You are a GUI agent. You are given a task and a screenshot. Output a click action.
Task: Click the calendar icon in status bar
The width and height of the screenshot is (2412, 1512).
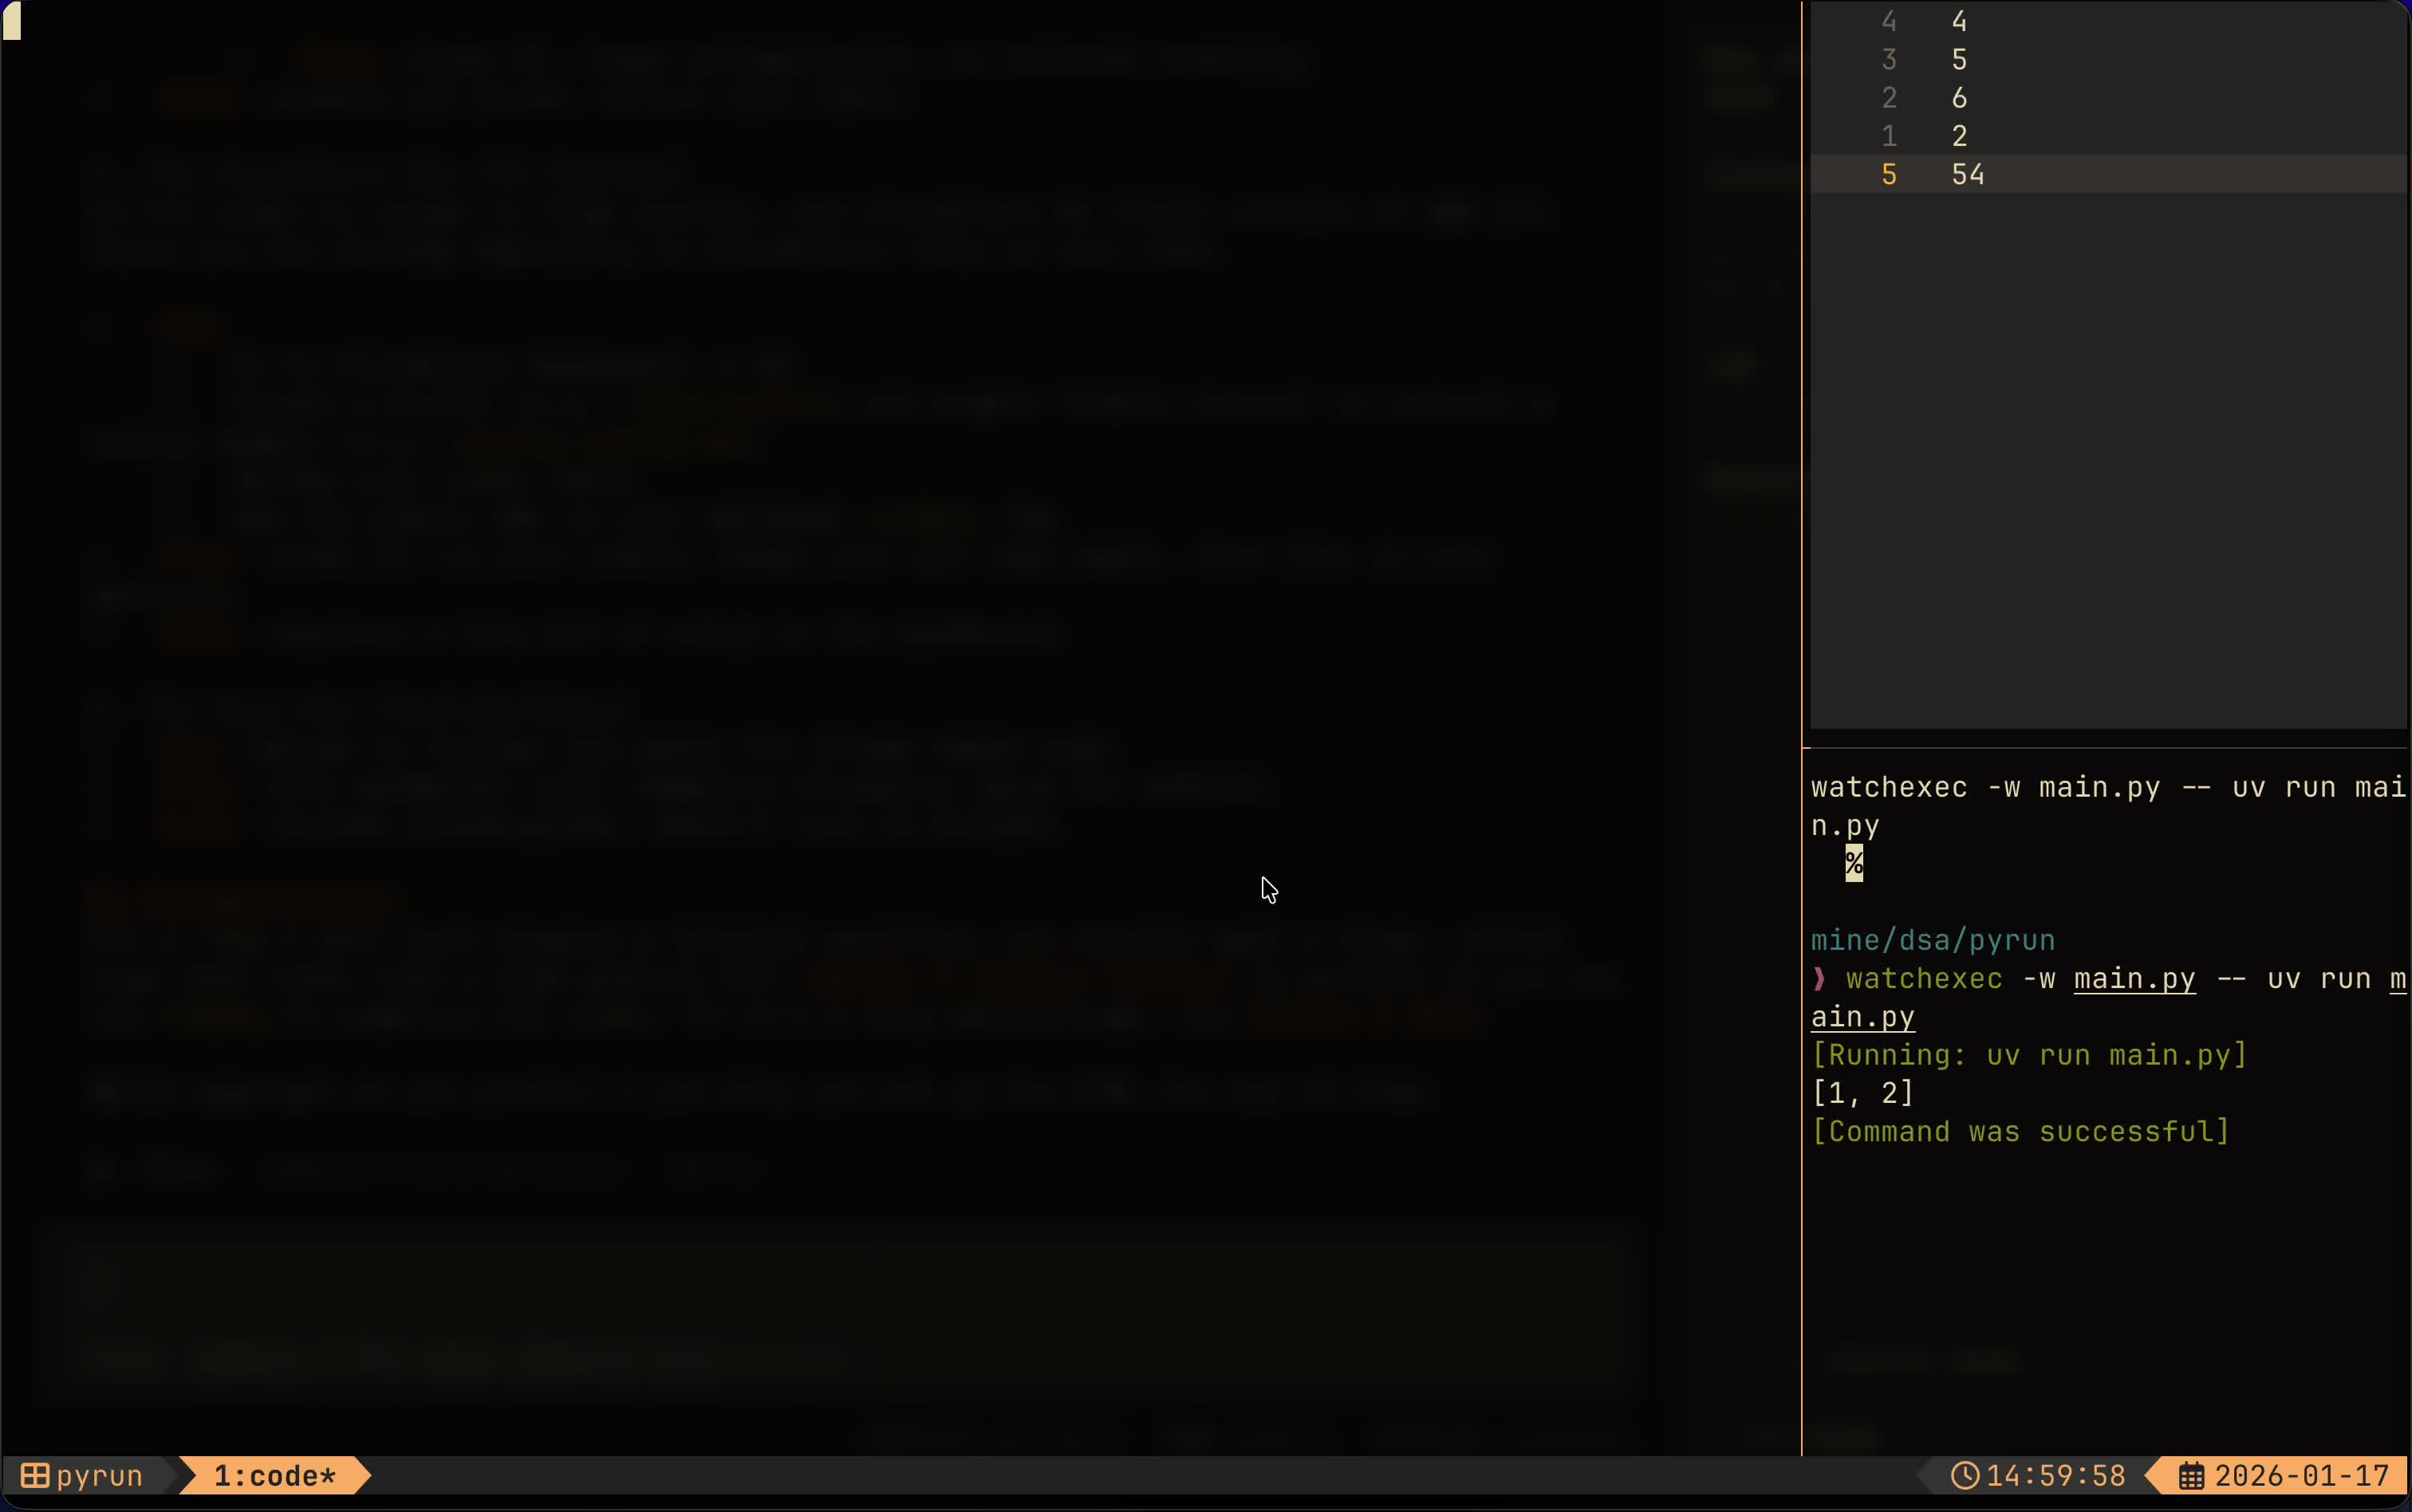tap(2191, 1476)
